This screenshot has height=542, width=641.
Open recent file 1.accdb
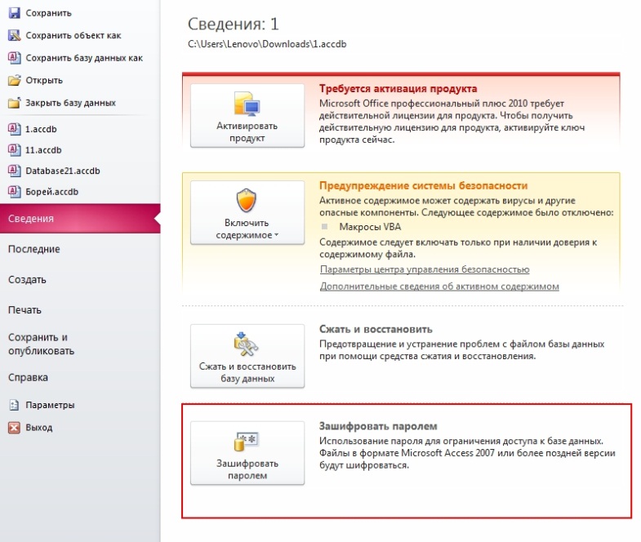click(x=41, y=129)
